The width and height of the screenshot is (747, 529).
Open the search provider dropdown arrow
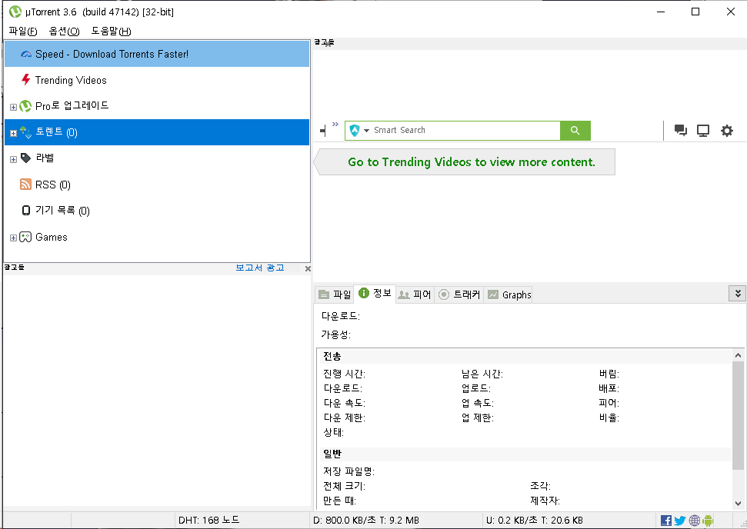pos(366,131)
